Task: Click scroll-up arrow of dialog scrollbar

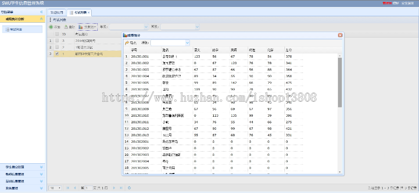Action: [340, 56]
